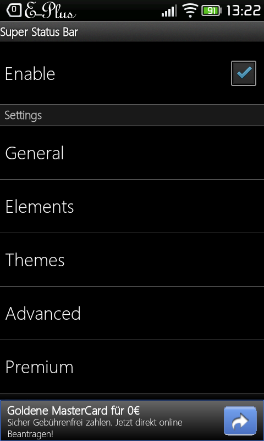This screenshot has height=441, width=264.
Task: Tap the Super Status Bar title bar
Action: [x=132, y=32]
